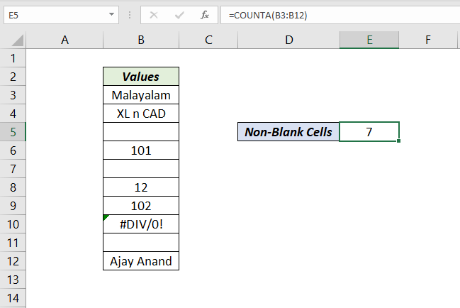The height and width of the screenshot is (308, 460).
Task: Select column E header
Action: tap(369, 40)
